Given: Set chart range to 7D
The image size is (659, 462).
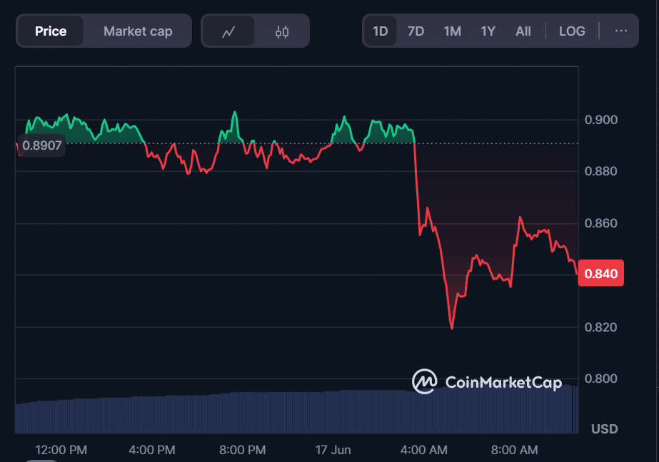Looking at the screenshot, I should (x=416, y=31).
